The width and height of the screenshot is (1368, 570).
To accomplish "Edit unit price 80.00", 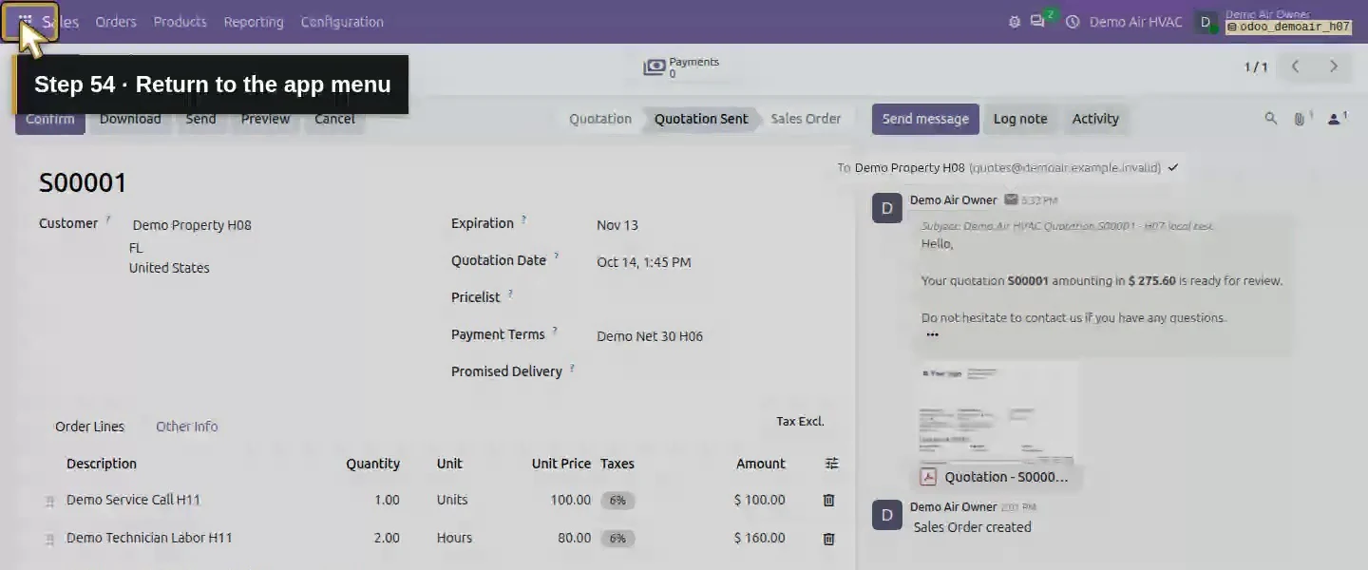I will point(574,538).
